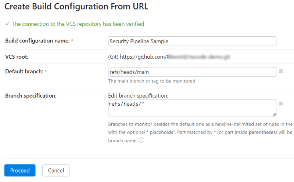This screenshot has width=294, height=182.
Task: Click the "VCS root:" label
Action: pos(17,57)
